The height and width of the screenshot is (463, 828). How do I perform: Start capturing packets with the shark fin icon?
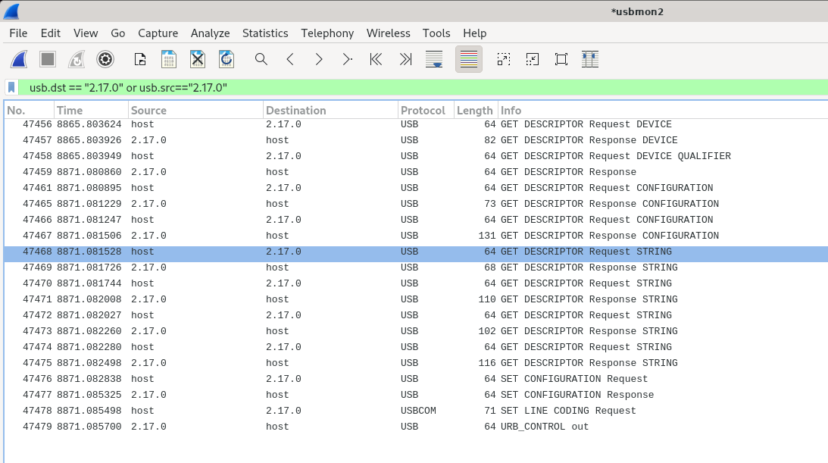[19, 59]
